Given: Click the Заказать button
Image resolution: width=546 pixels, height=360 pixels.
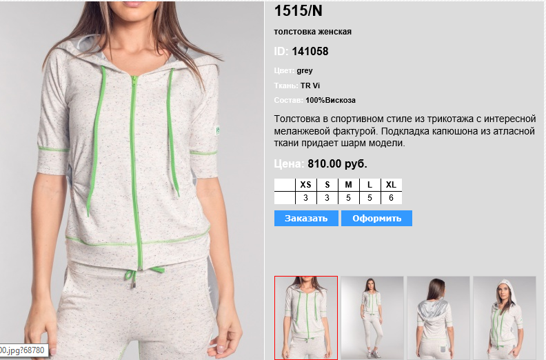Looking at the screenshot, I should 306,218.
